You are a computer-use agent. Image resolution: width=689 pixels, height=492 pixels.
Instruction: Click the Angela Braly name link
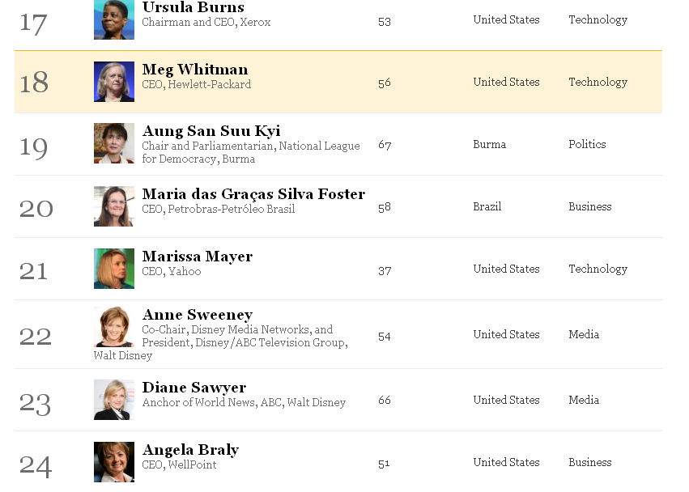click(x=190, y=450)
